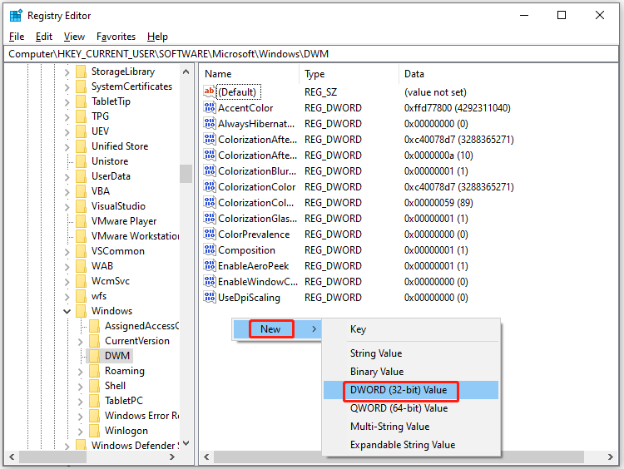Click the (Default) string value icon
This screenshot has width=624, height=469.
click(x=210, y=91)
